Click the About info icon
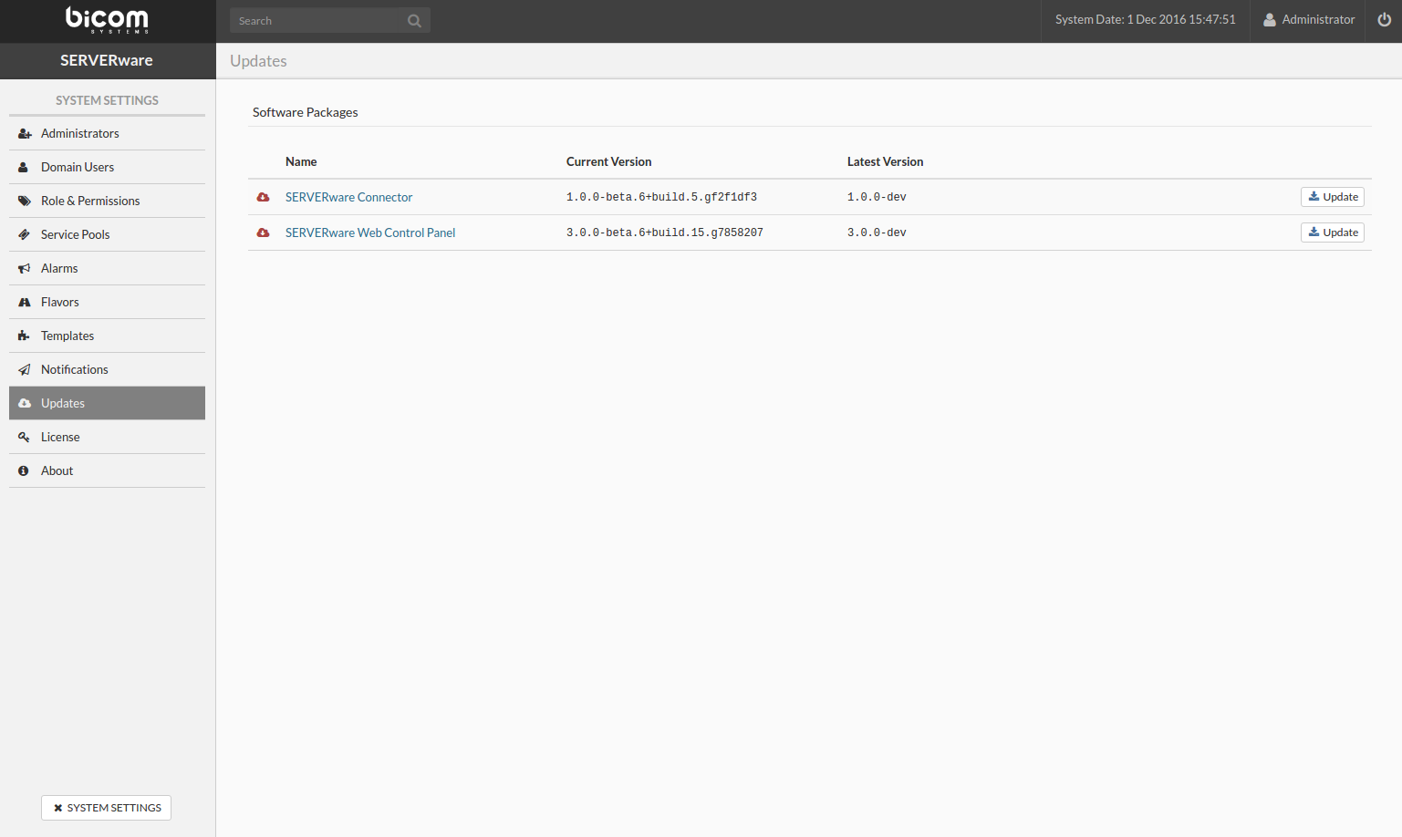Screen dimensions: 1402x837 [24, 471]
